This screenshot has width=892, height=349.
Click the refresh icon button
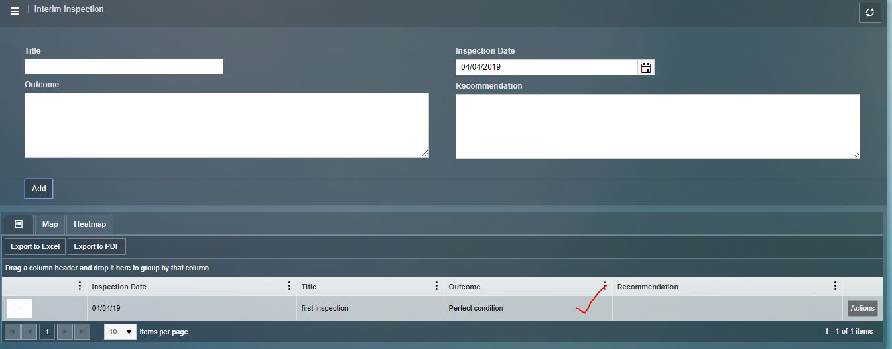point(870,13)
